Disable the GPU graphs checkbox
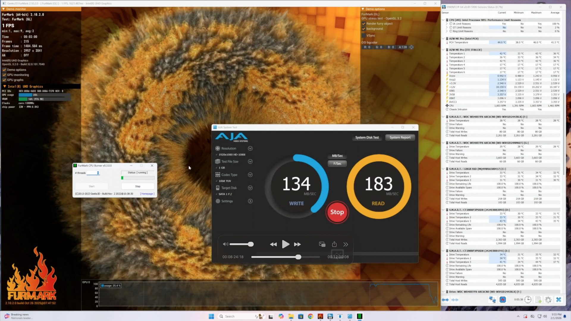 tap(4, 80)
